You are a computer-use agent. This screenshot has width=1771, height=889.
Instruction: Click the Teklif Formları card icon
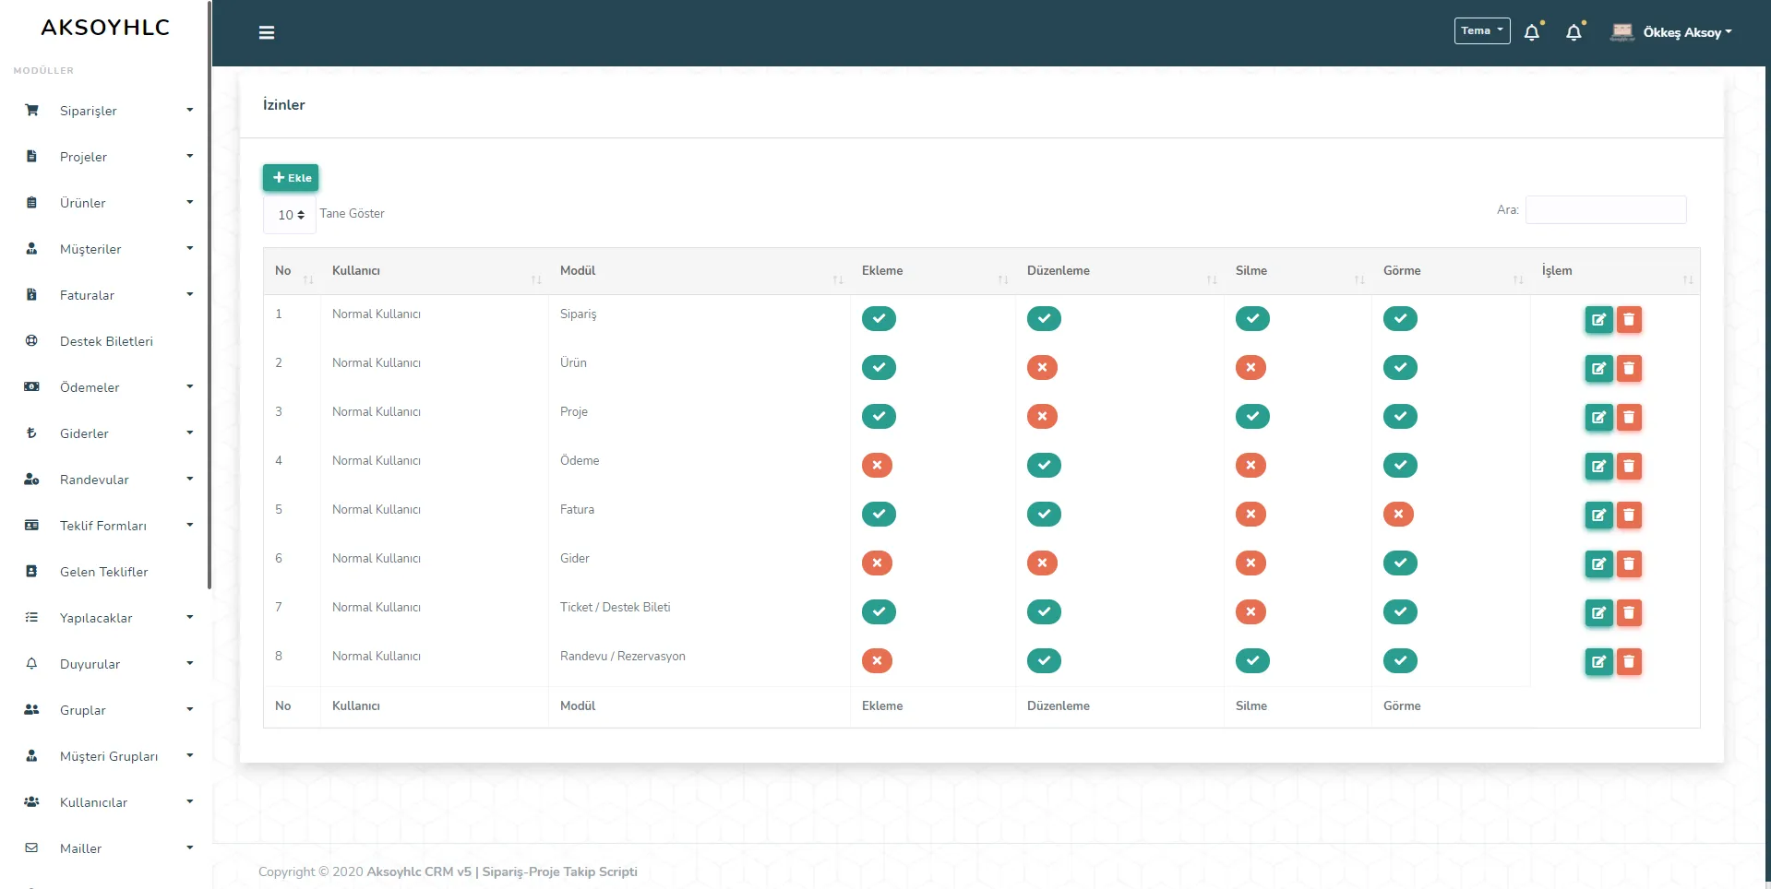pos(31,526)
